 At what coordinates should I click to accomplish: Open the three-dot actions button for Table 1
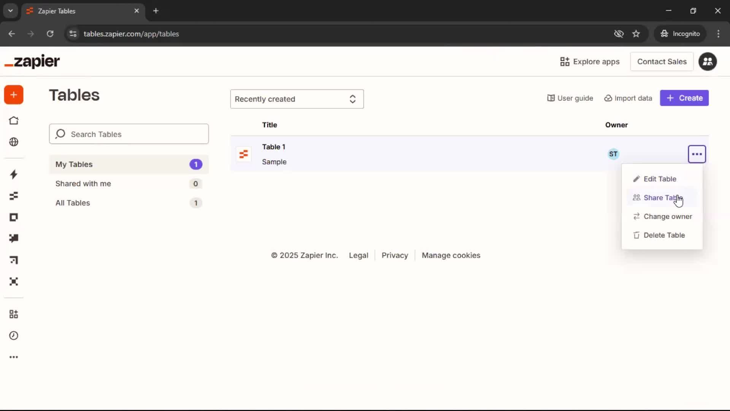[697, 154]
